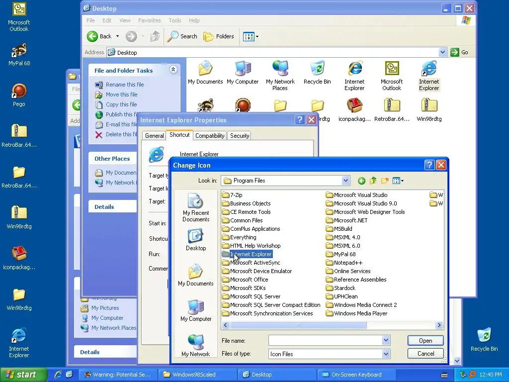This screenshot has height=382, width=509.
Task: Switch to General tab in Properties
Action: click(154, 136)
